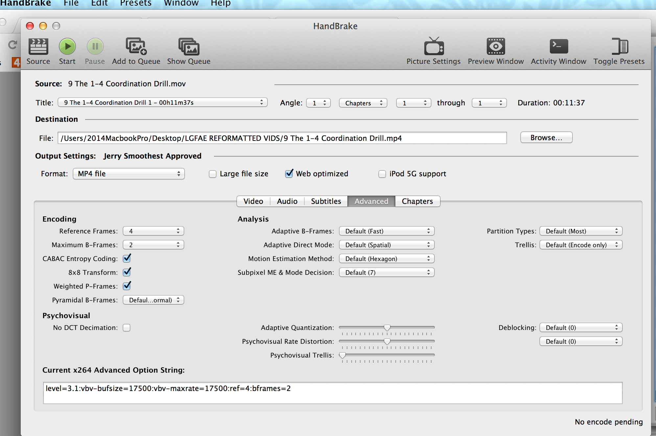Enable the Large file size checkbox
656x436 pixels.
[213, 174]
